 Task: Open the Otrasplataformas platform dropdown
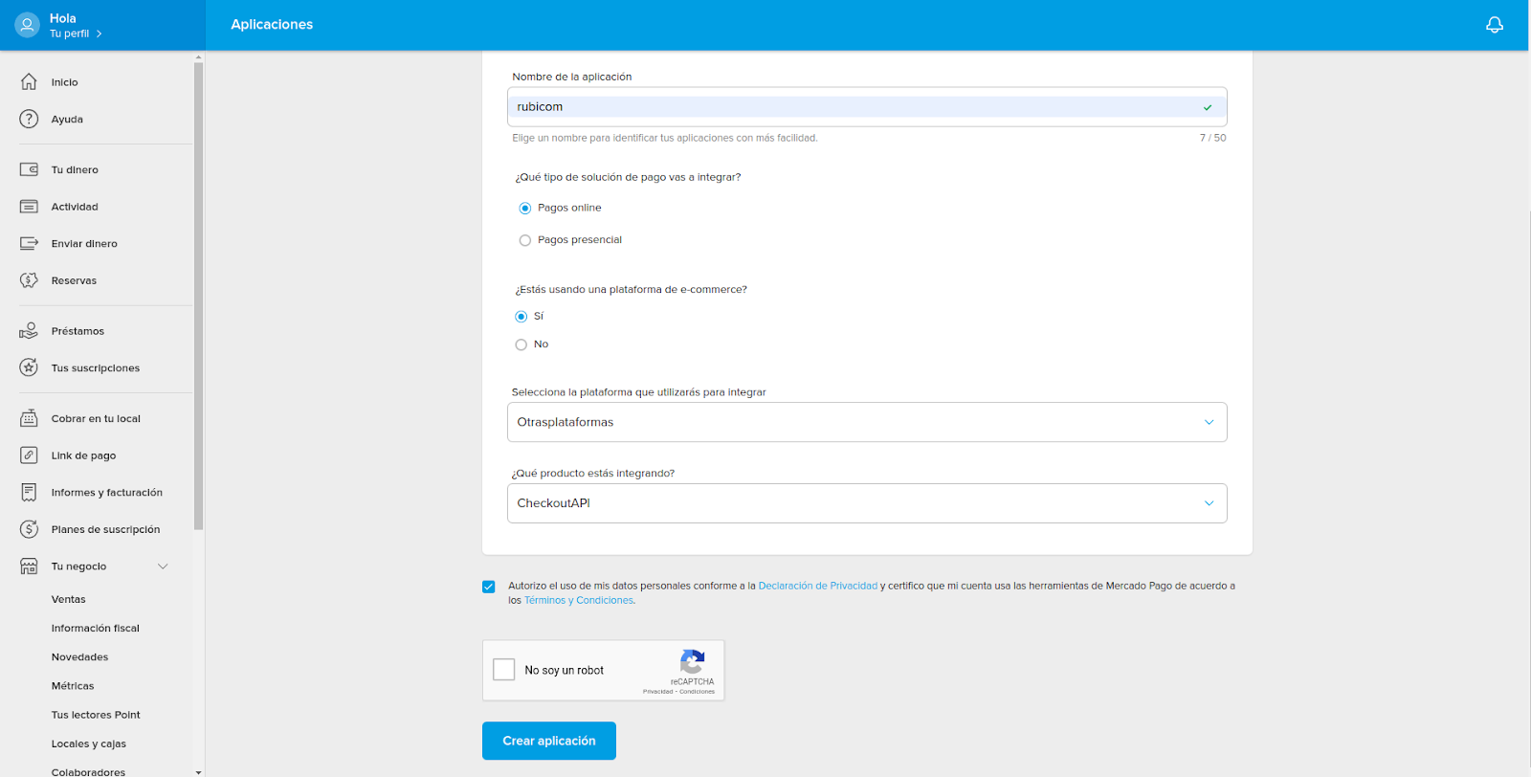pyautogui.click(x=866, y=422)
